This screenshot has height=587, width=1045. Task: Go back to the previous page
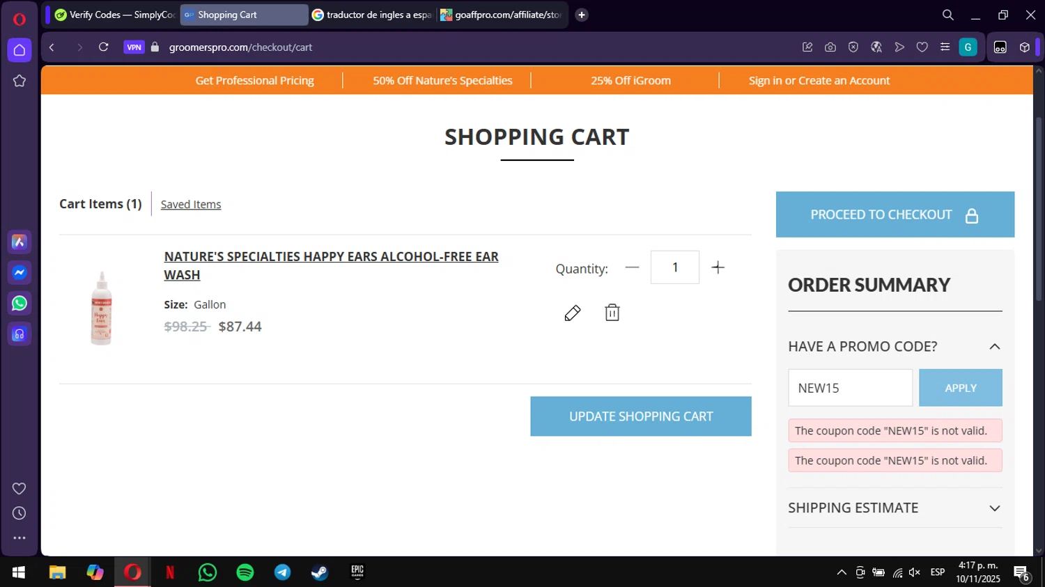(x=52, y=47)
